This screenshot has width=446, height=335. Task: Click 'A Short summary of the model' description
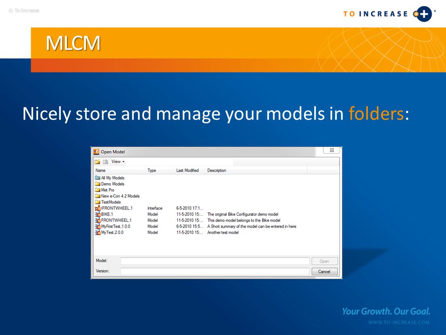click(252, 227)
